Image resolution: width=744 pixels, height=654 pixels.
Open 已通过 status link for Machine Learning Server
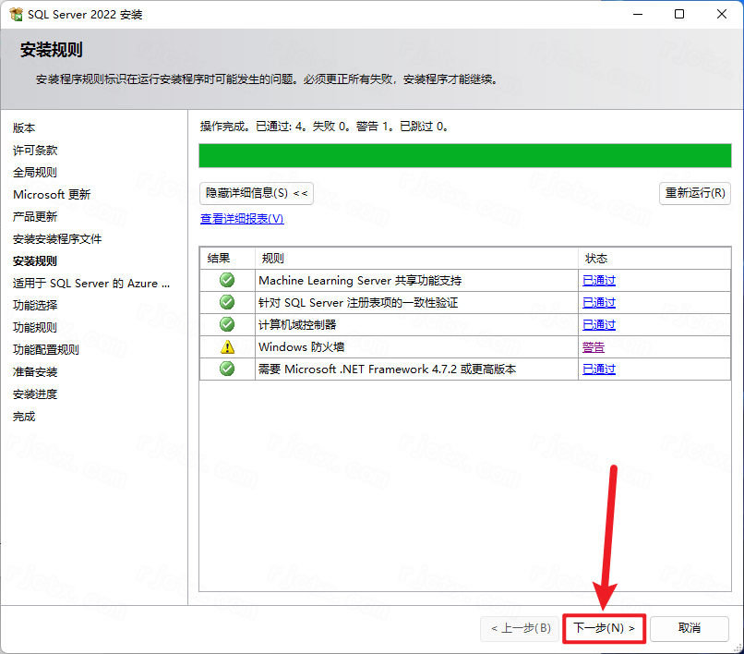[599, 280]
